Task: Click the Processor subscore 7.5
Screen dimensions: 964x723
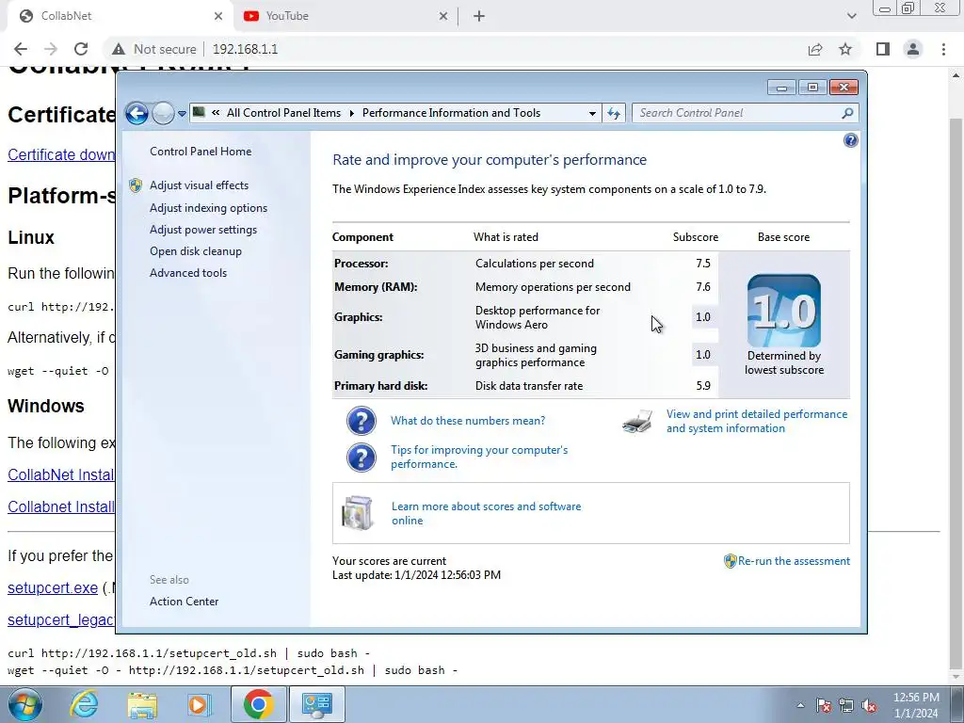Action: pyautogui.click(x=702, y=264)
